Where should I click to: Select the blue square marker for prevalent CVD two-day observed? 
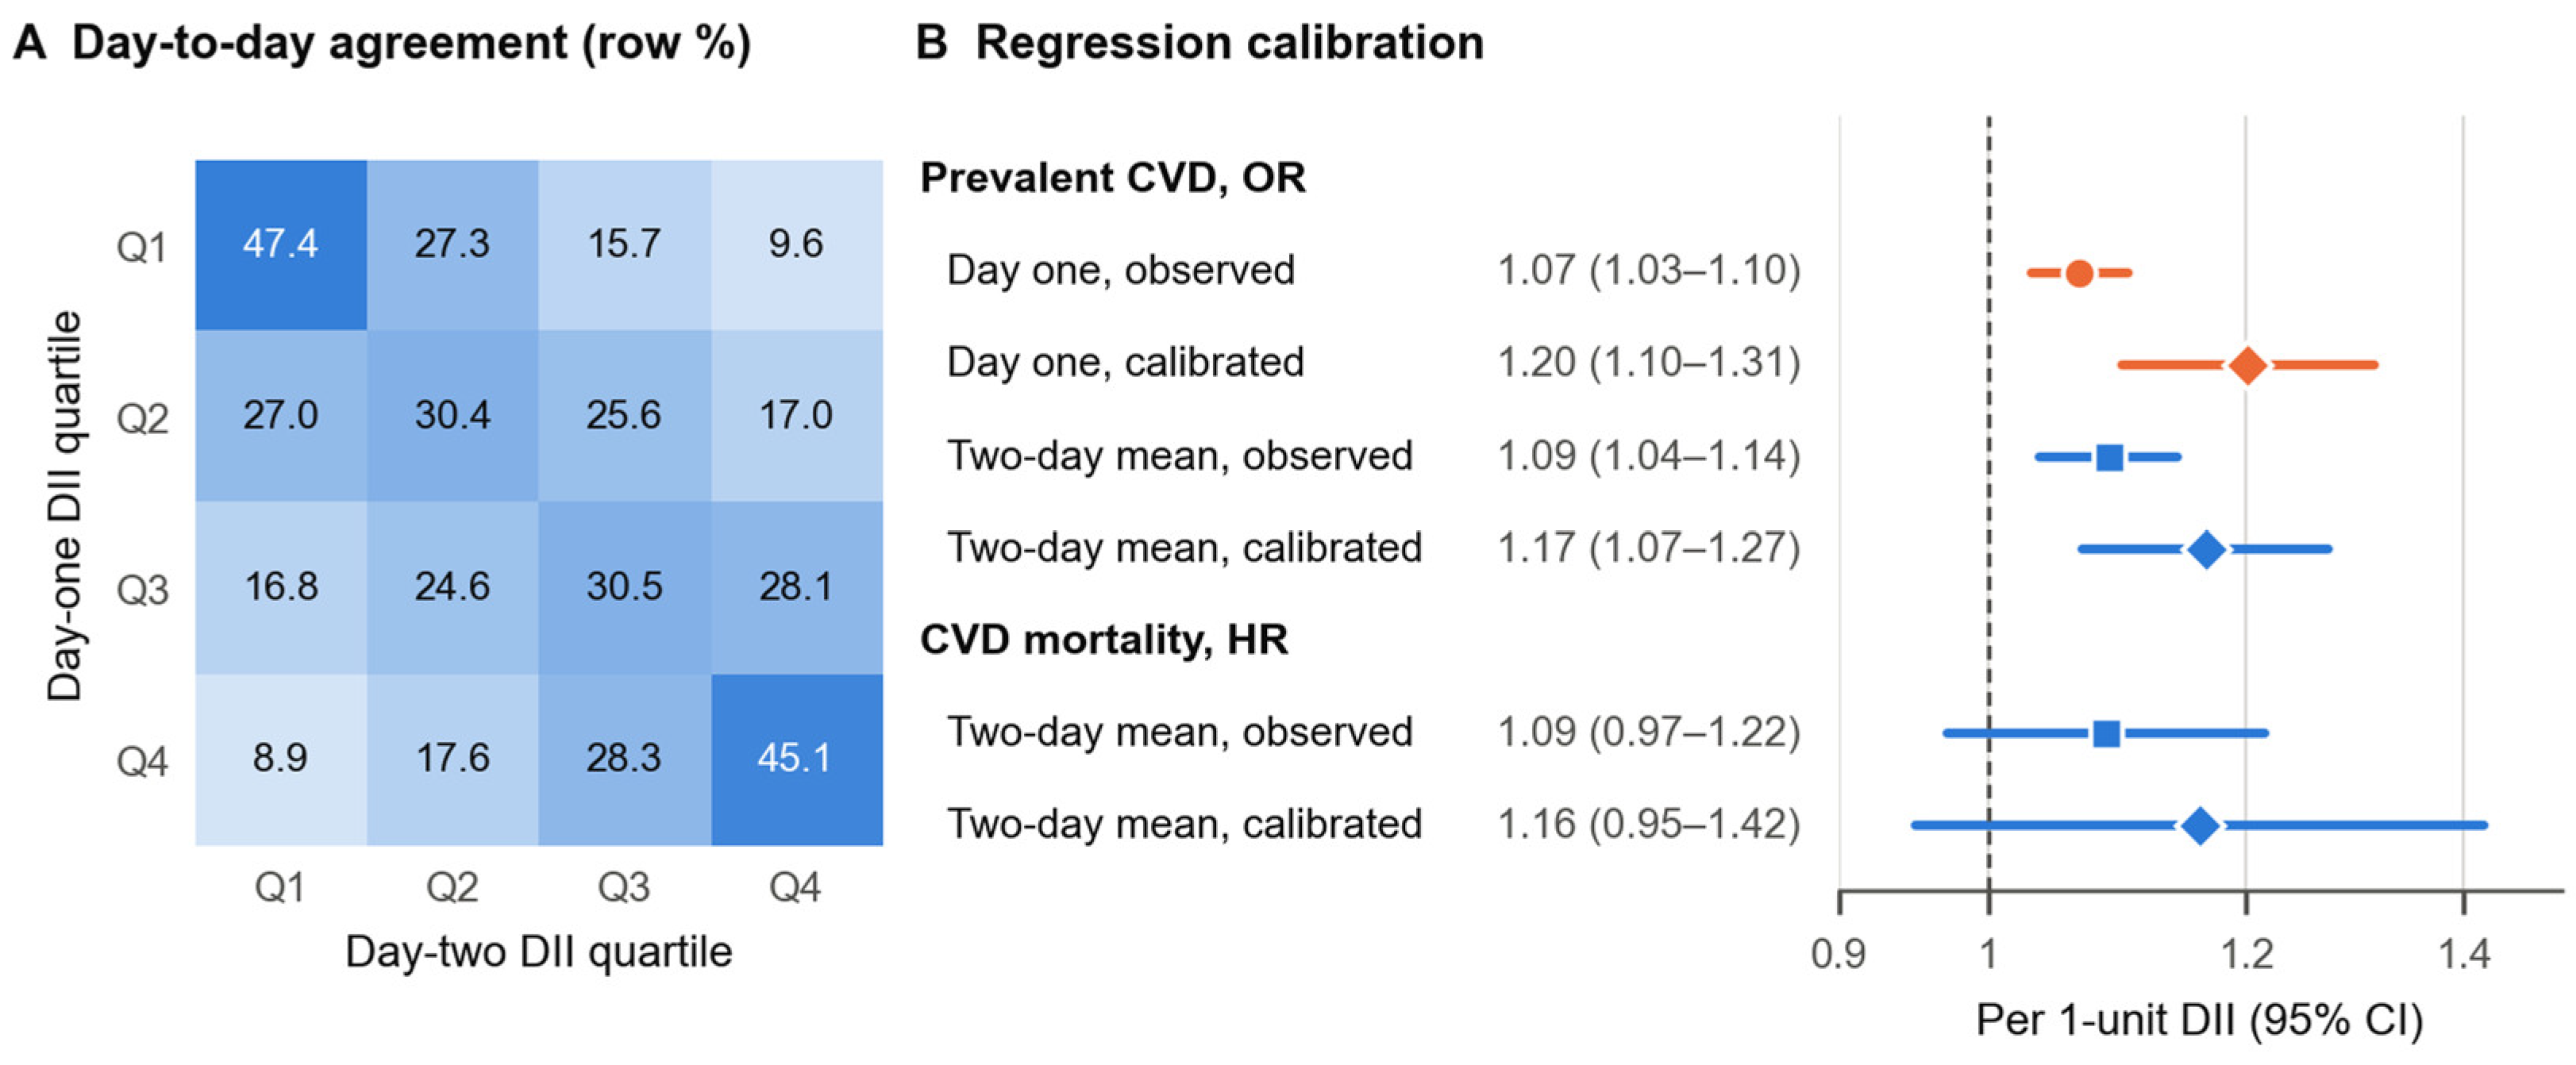[x=2110, y=458]
